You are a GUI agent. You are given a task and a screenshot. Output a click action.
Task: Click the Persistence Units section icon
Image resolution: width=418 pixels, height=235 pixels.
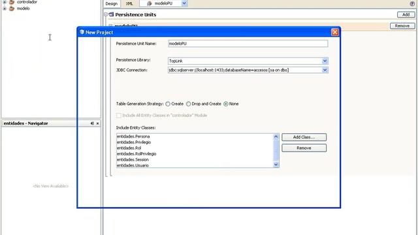pyautogui.click(x=111, y=14)
